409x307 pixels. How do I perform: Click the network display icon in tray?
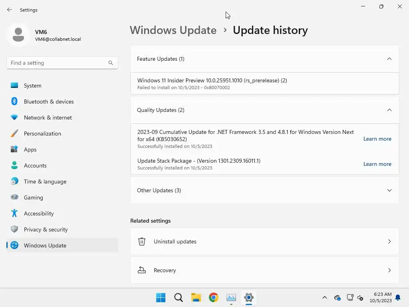point(350,297)
